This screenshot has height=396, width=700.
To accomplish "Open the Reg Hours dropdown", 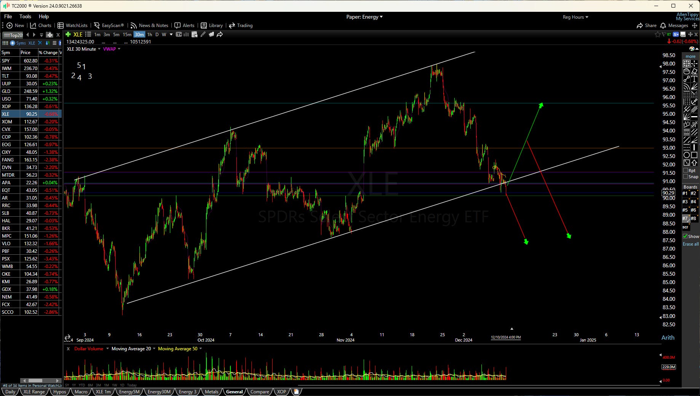I will tap(575, 17).
